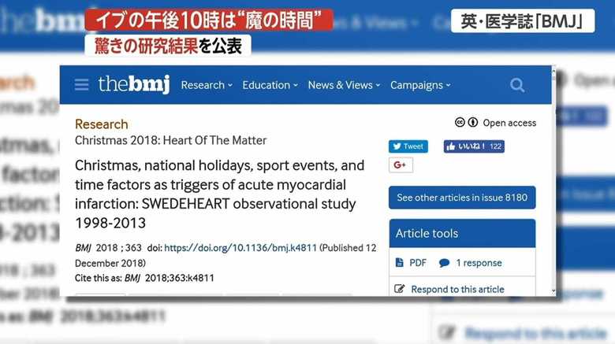Expand the Education menu dropdown
This screenshot has height=344, width=615.
tap(270, 85)
